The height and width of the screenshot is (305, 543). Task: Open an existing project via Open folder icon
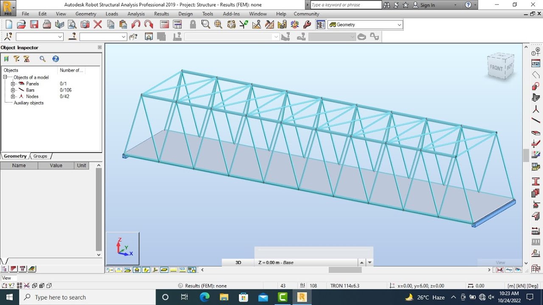pyautogui.click(x=21, y=25)
